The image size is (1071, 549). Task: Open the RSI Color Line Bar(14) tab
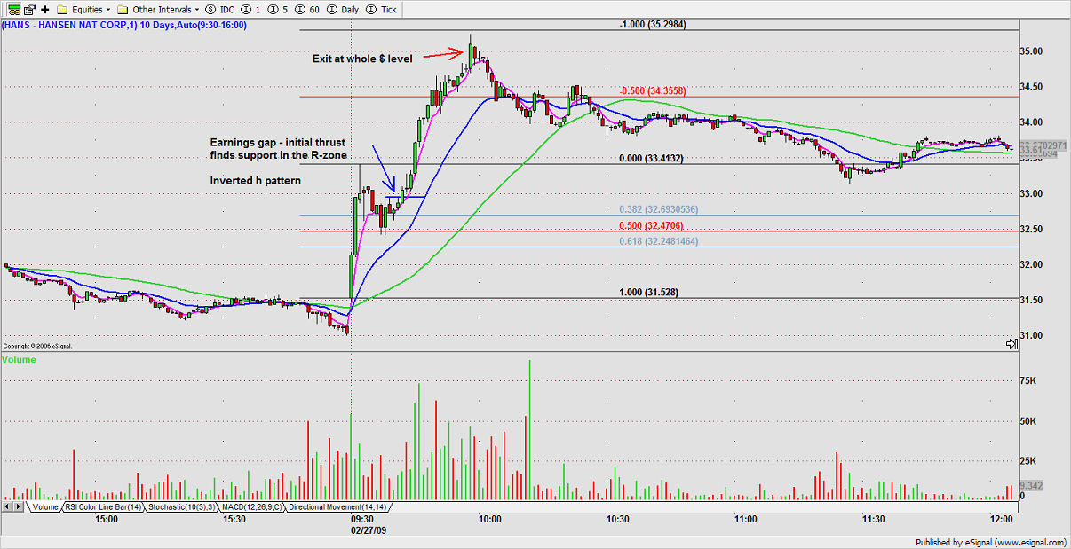pyautogui.click(x=103, y=506)
